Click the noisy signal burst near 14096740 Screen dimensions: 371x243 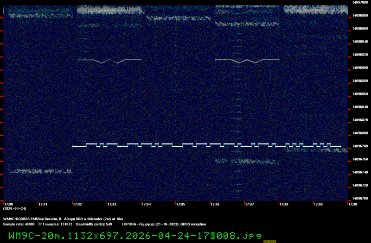click(41, 171)
